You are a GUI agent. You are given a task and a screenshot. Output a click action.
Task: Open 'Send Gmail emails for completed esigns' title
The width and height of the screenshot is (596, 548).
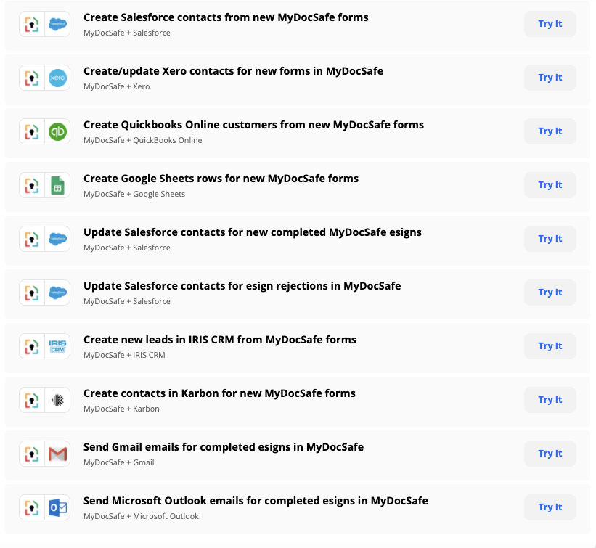click(223, 447)
